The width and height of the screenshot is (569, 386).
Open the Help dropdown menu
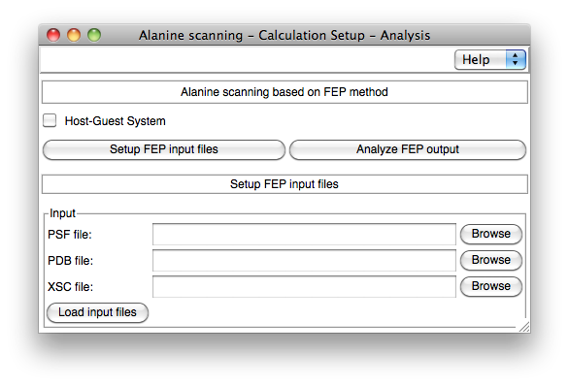pos(490,60)
